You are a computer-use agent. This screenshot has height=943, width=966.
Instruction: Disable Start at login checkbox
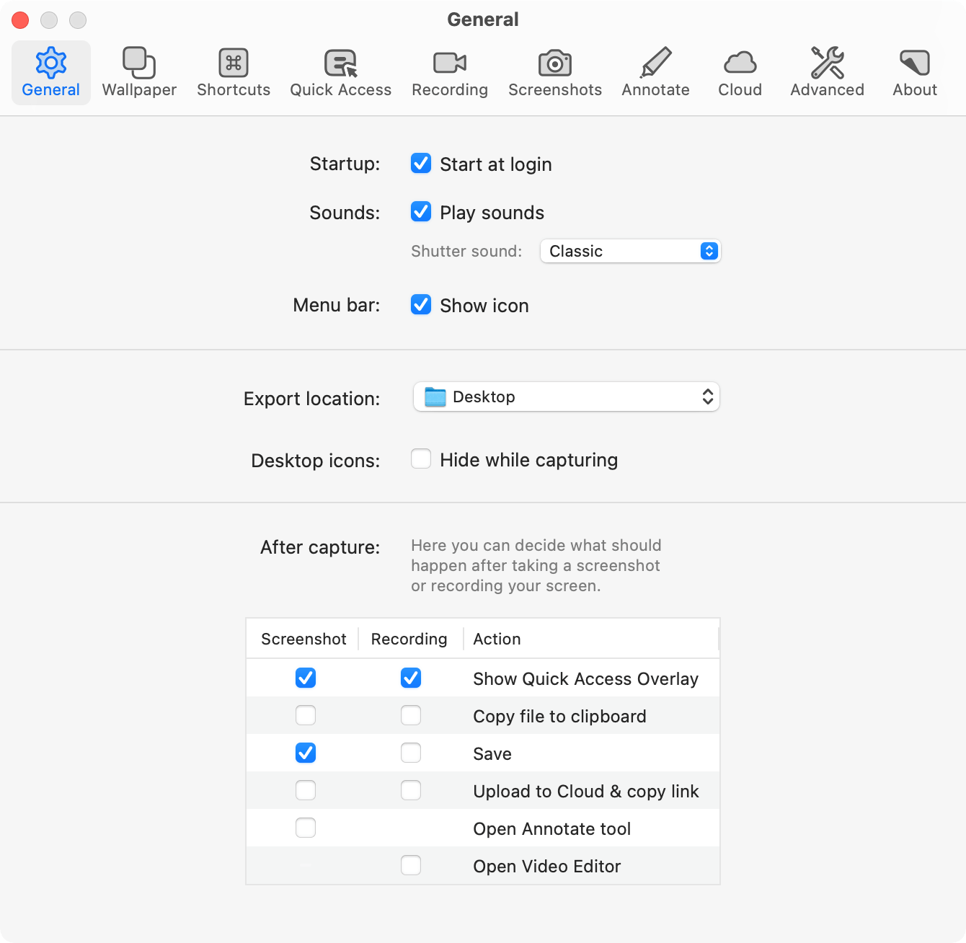pyautogui.click(x=421, y=164)
